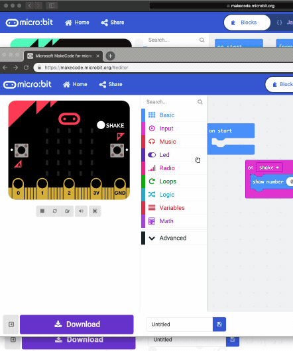Go Home in the front window header
The image size is (293, 351).
pos(75,84)
